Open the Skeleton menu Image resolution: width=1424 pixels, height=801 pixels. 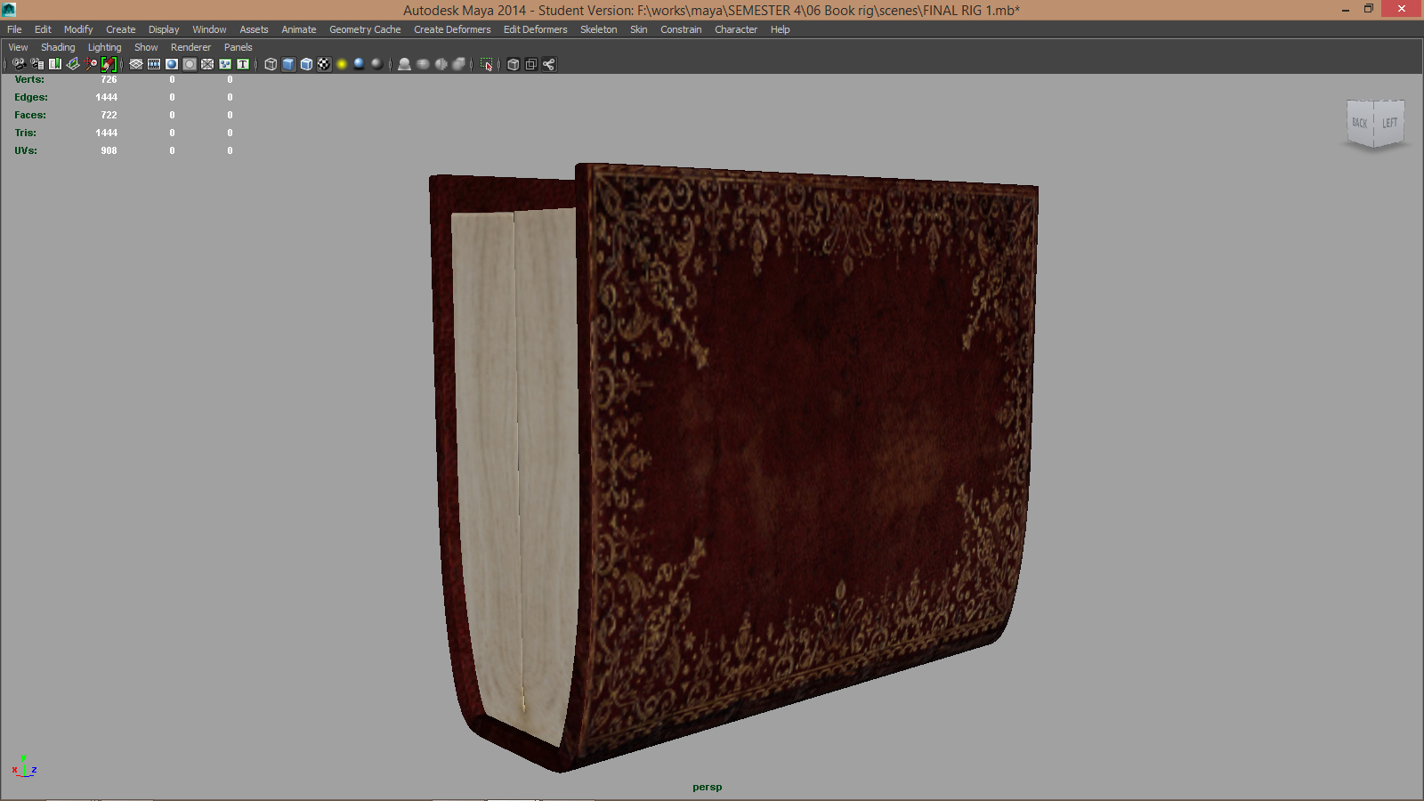click(x=598, y=28)
